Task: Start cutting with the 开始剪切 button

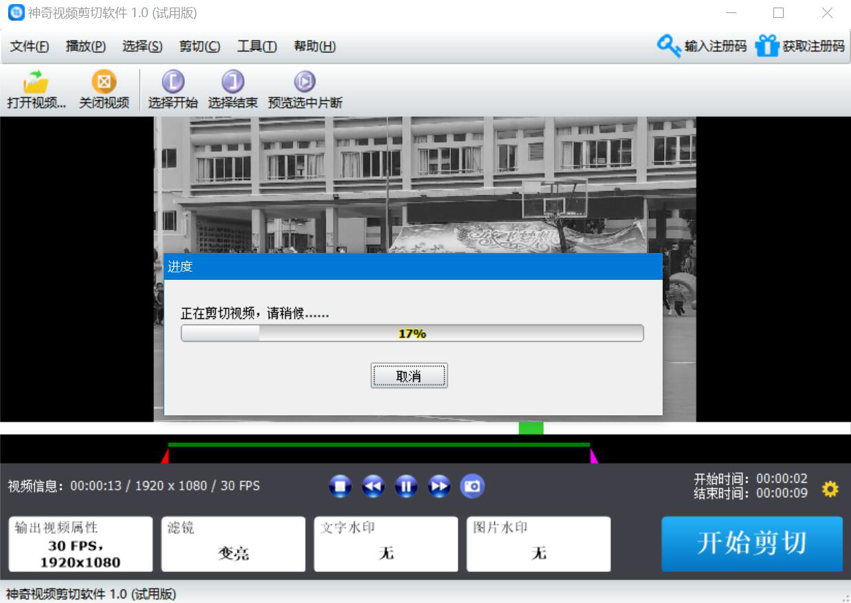Action: pyautogui.click(x=752, y=544)
